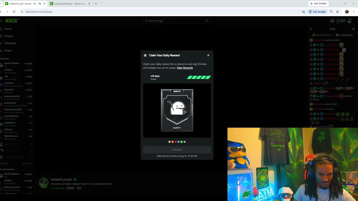Open ImNotTryingFr channel avatar below stream
The image size is (358, 201).
tap(44, 183)
